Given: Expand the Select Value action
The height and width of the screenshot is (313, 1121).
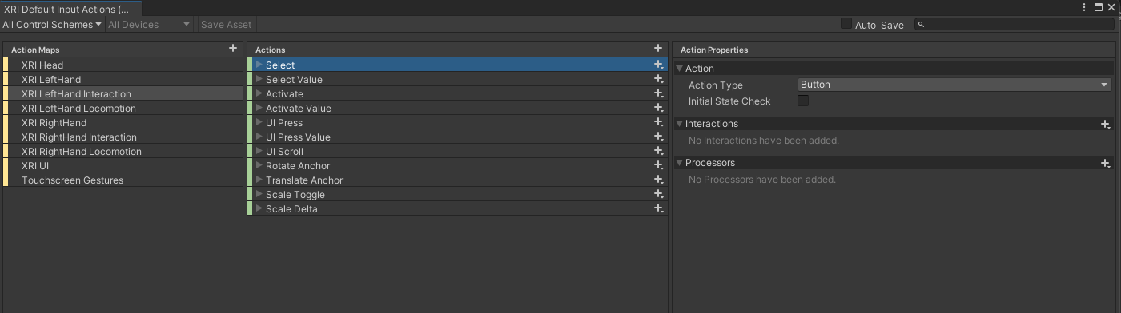Looking at the screenshot, I should pos(259,79).
